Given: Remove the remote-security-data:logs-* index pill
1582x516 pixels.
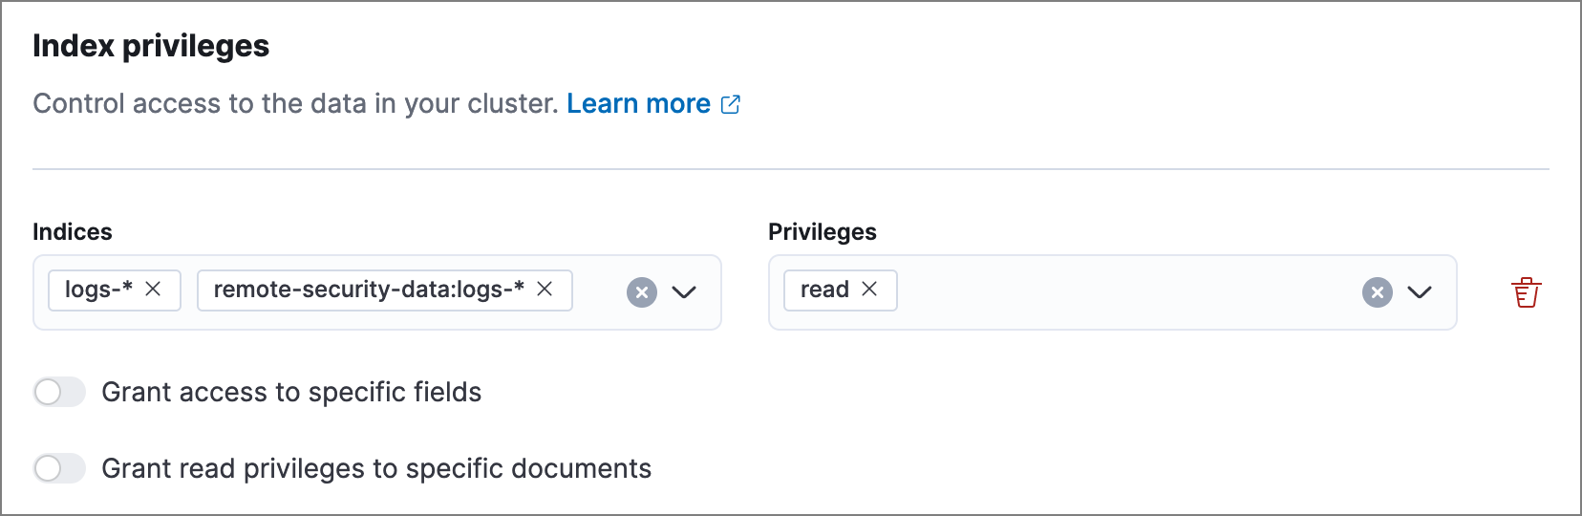Looking at the screenshot, I should coord(545,290).
